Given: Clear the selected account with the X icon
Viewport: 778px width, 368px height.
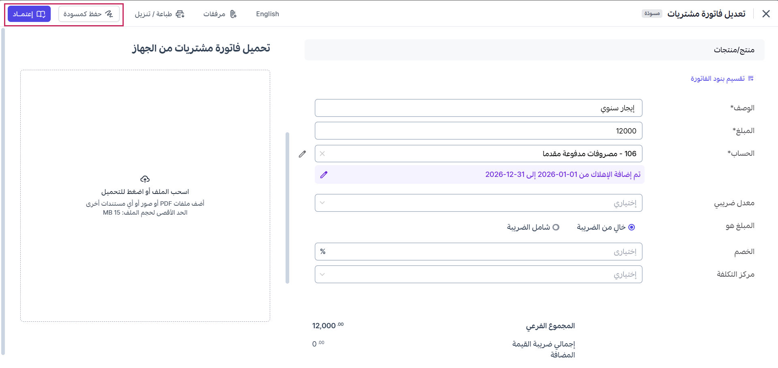Looking at the screenshot, I should [x=322, y=154].
